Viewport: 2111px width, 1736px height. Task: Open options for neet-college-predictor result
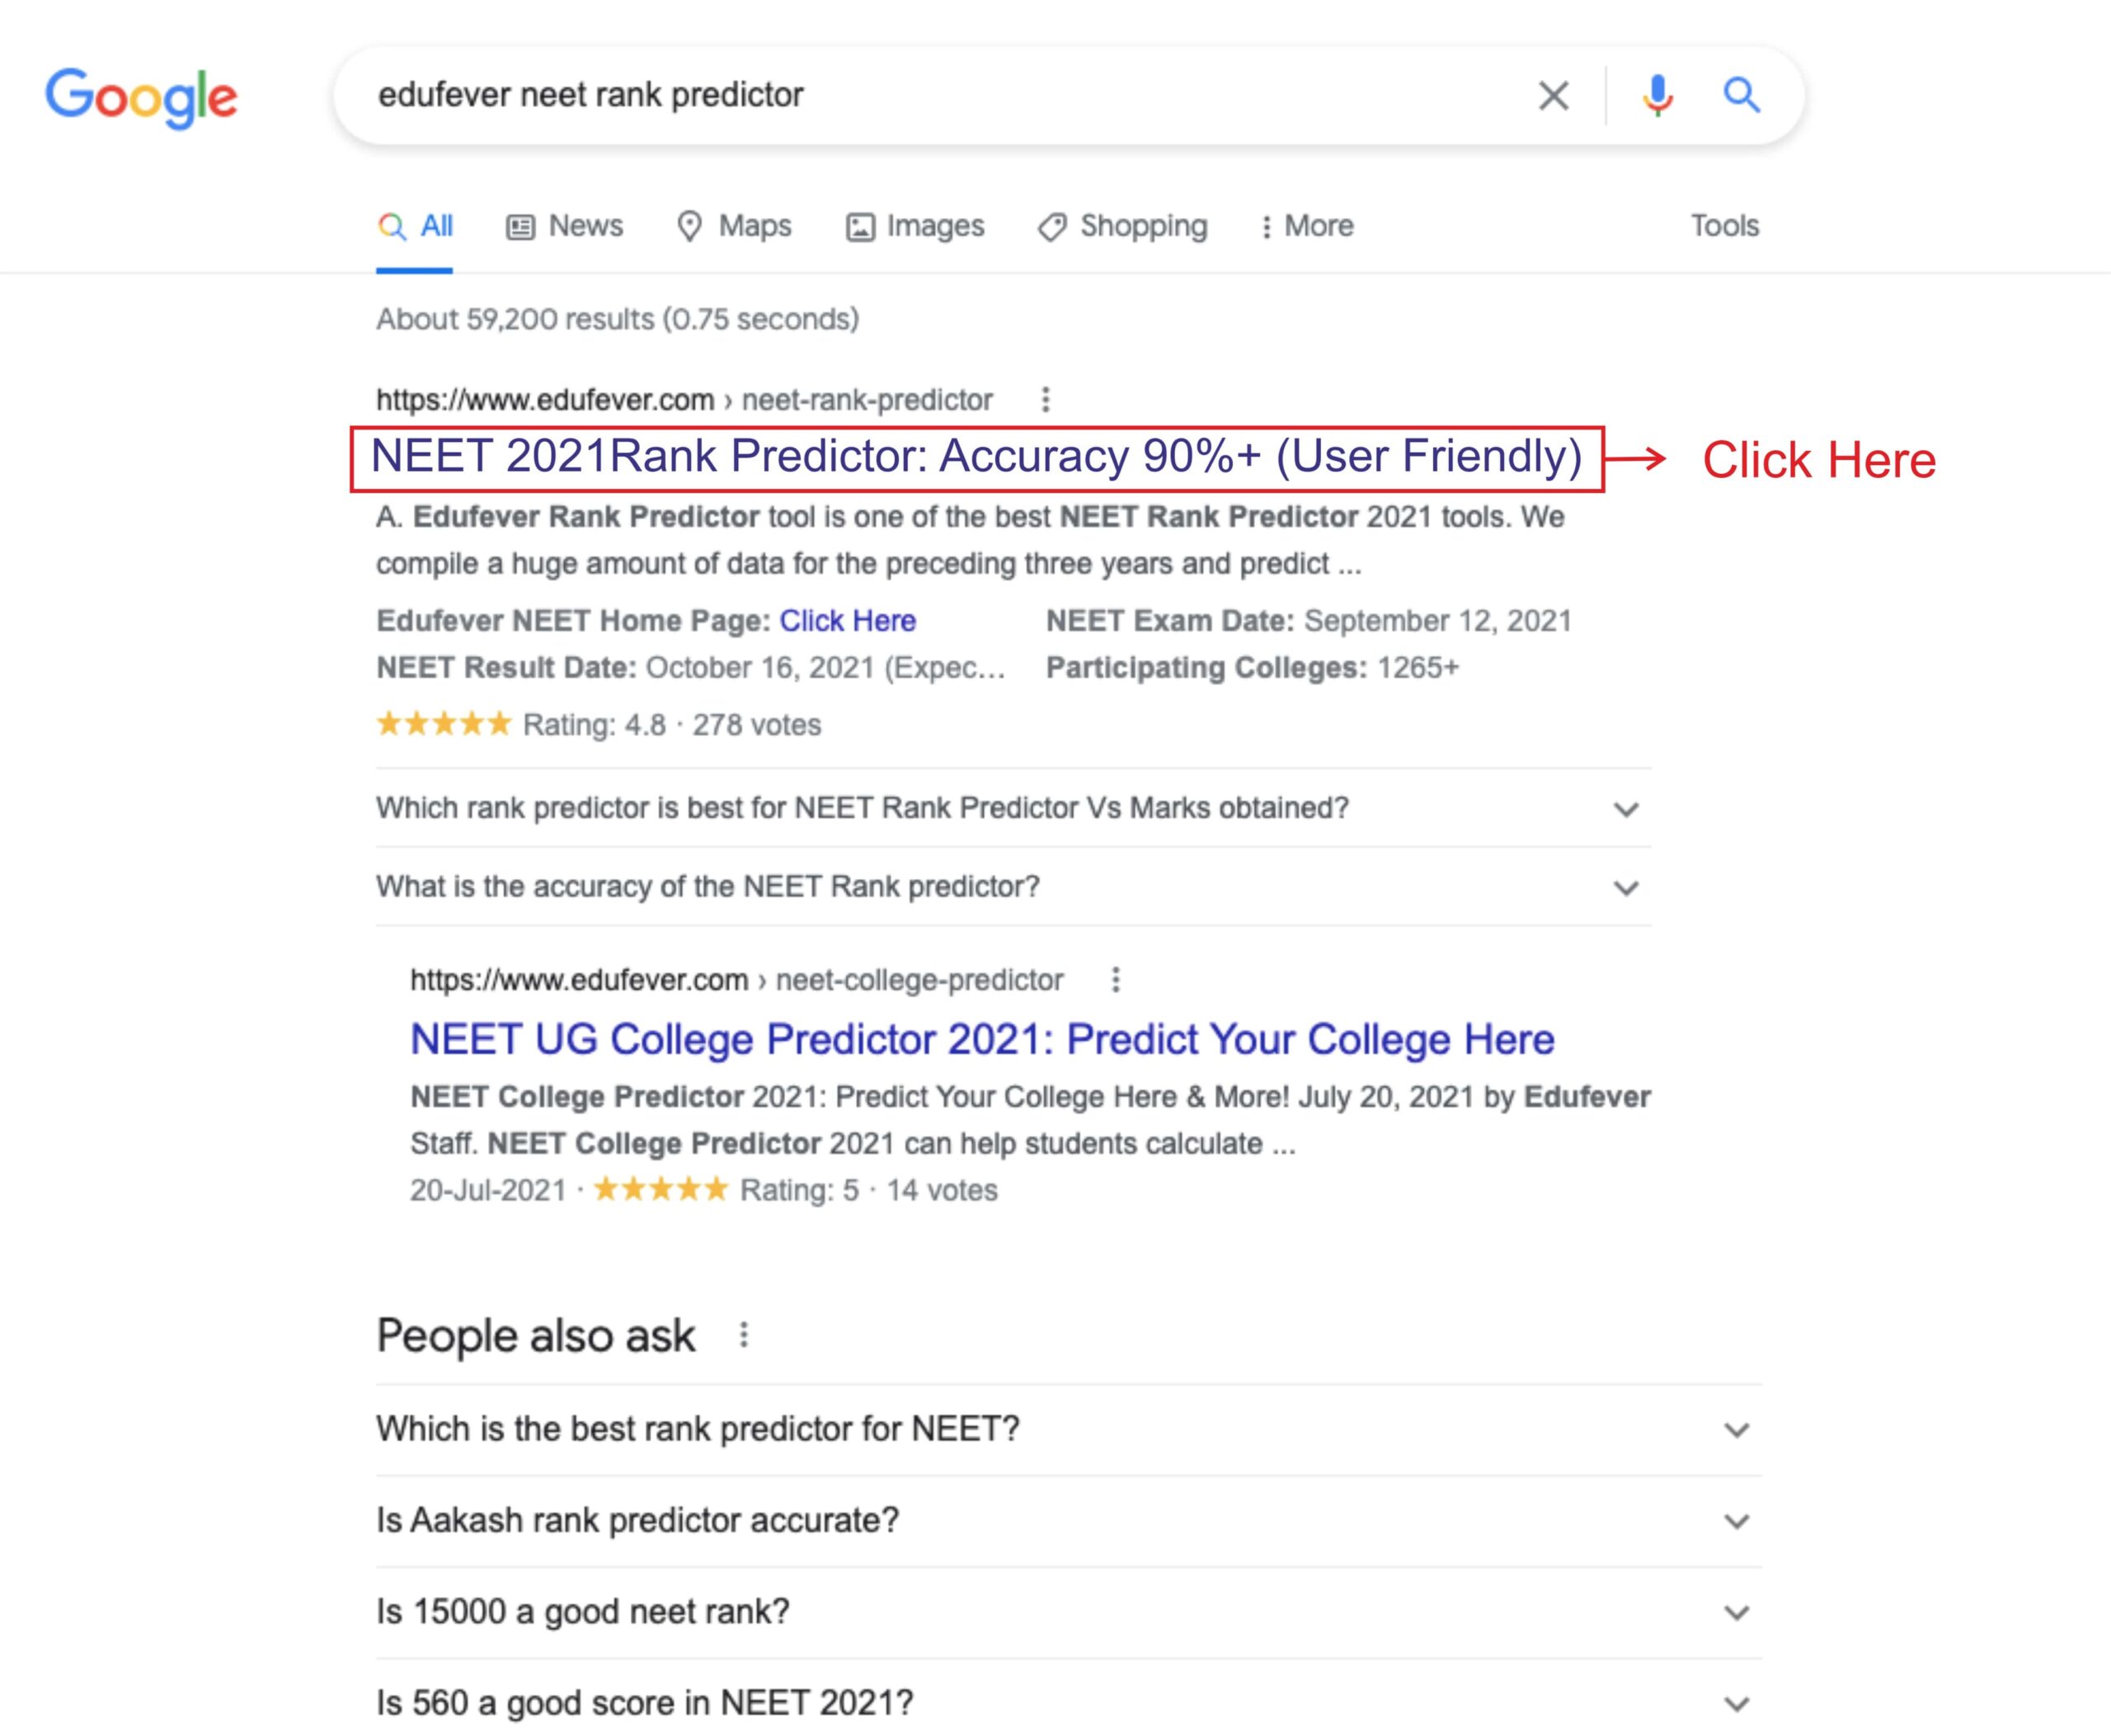[x=1116, y=980]
